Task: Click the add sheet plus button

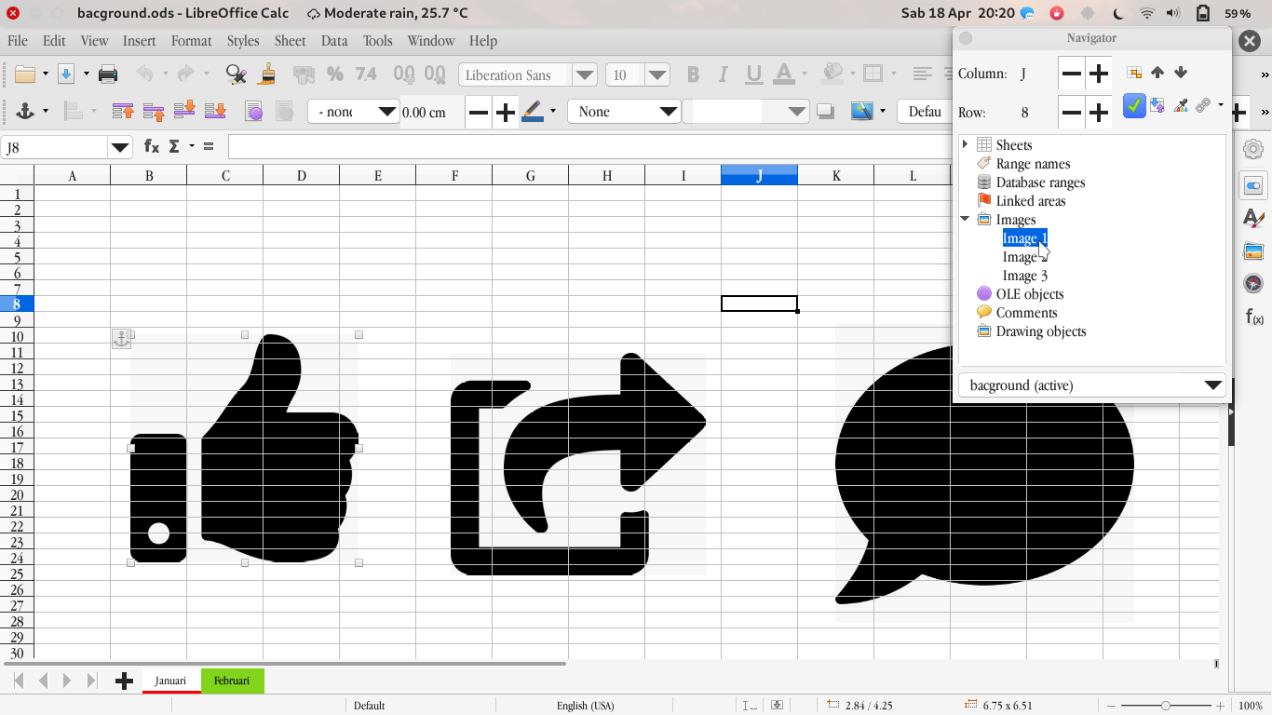Action: [x=124, y=681]
